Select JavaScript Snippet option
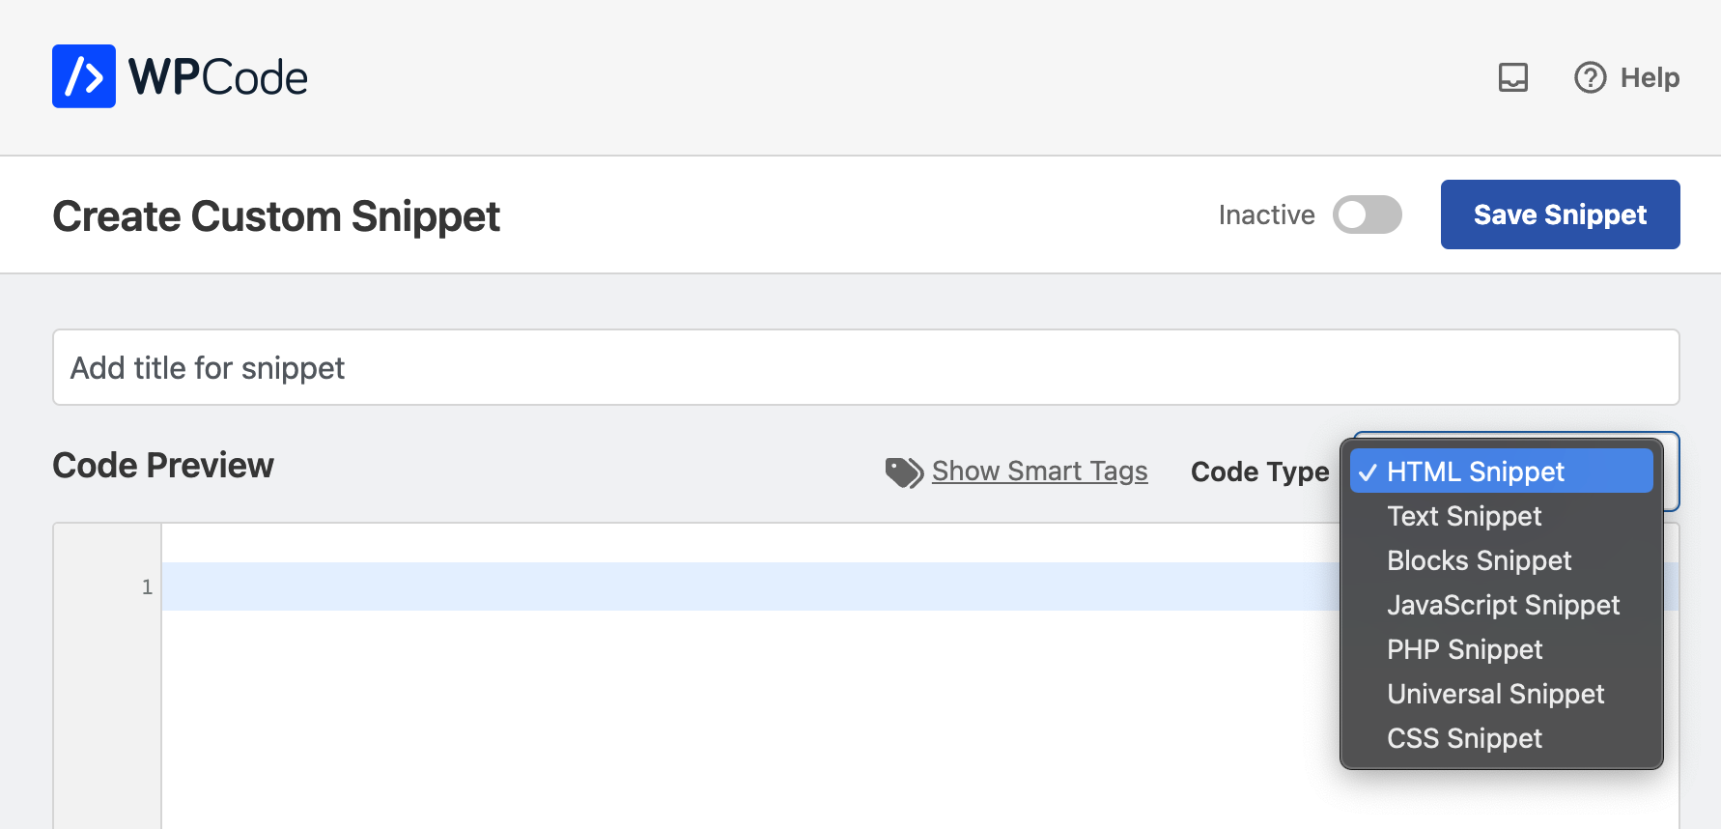1721x829 pixels. pyautogui.click(x=1502, y=605)
